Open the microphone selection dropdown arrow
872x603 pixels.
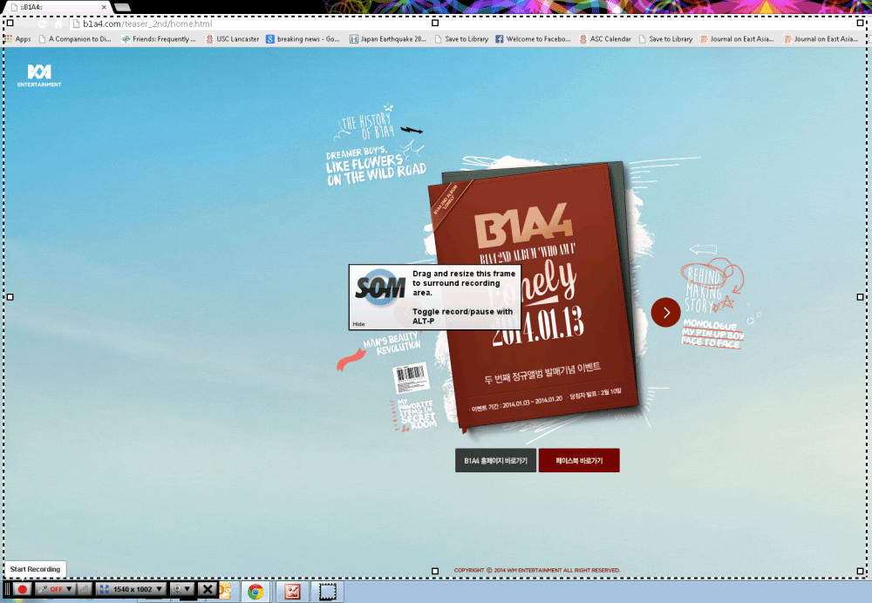point(69,588)
